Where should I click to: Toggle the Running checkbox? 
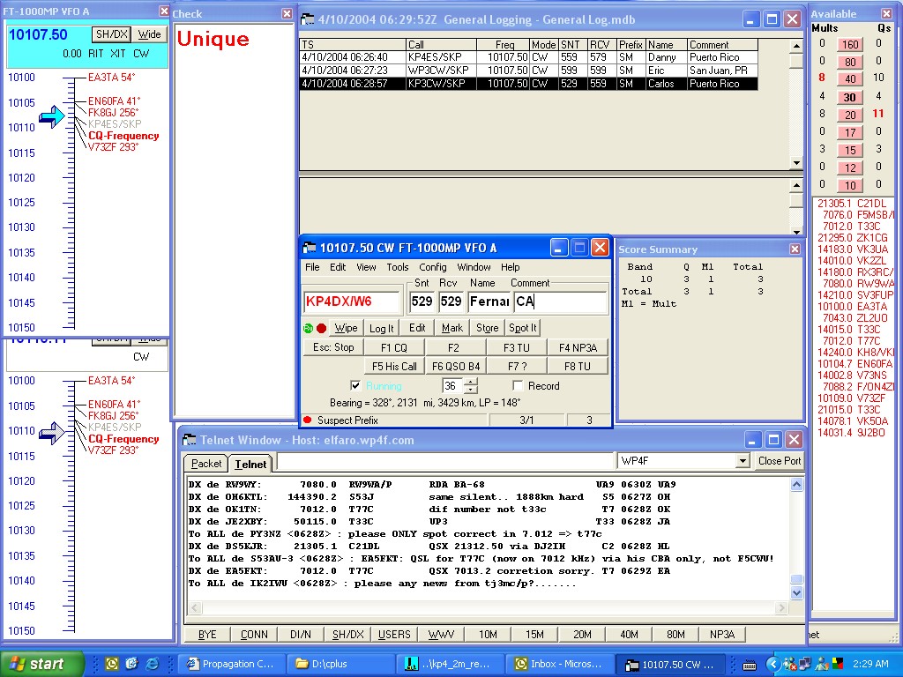(x=355, y=386)
